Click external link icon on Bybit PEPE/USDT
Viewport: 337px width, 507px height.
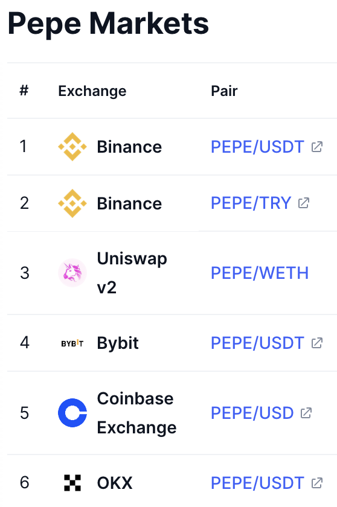tap(317, 343)
